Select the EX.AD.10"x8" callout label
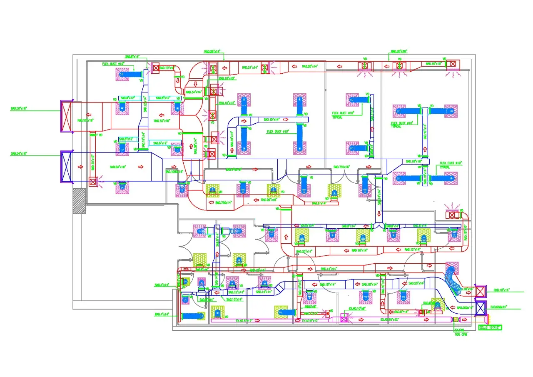Viewport: 533px width, 377px height. point(357,309)
